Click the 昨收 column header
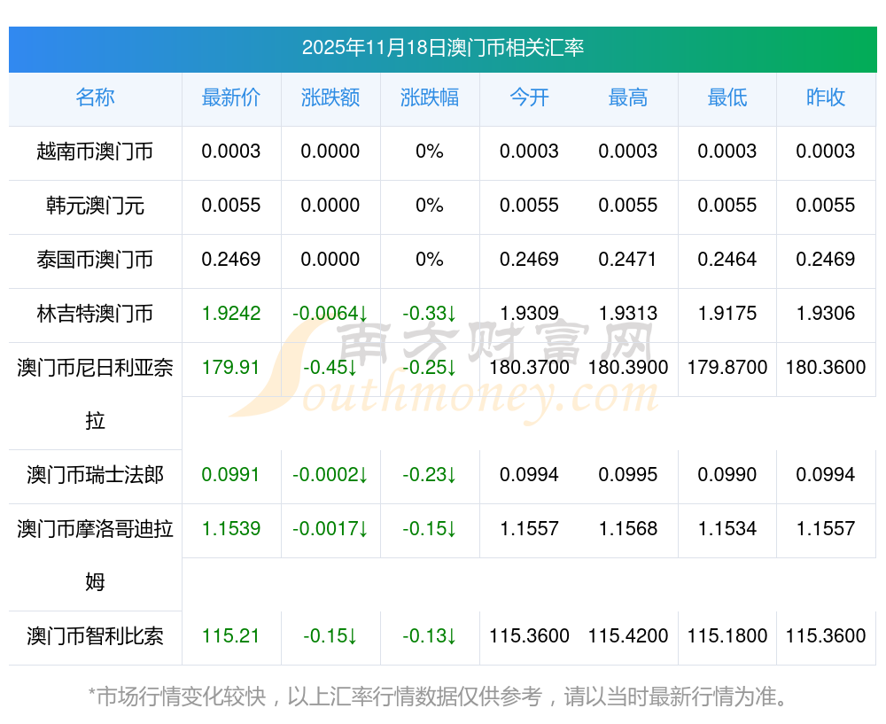886x724 pixels. [826, 98]
